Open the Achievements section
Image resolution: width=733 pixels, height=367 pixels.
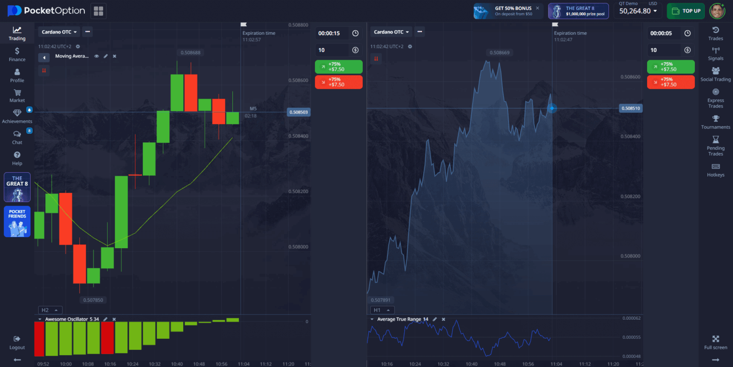pyautogui.click(x=17, y=116)
